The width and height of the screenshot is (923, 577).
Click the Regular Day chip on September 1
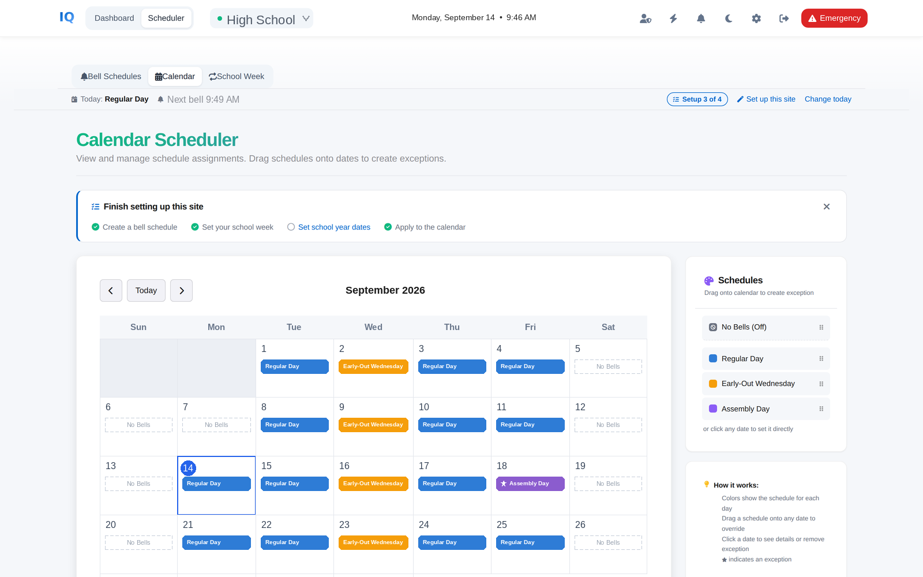coord(295,366)
